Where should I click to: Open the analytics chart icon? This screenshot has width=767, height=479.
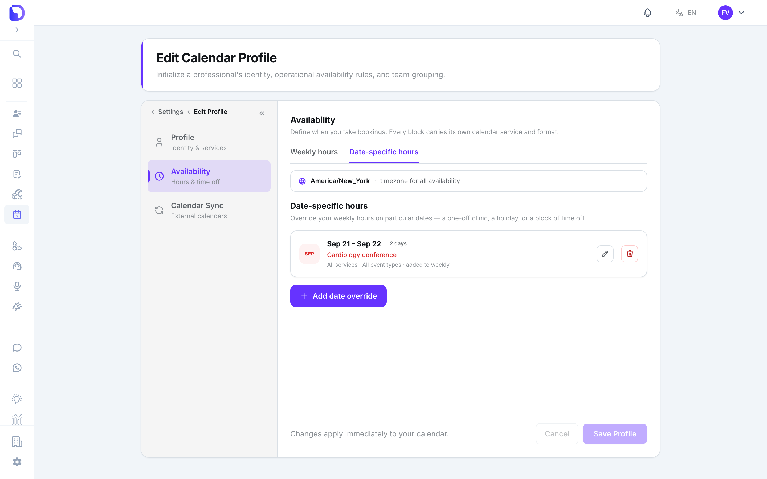coord(17,419)
